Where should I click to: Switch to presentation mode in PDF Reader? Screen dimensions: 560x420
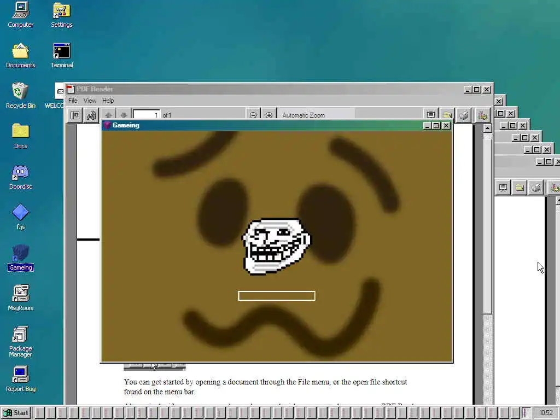coord(431,115)
